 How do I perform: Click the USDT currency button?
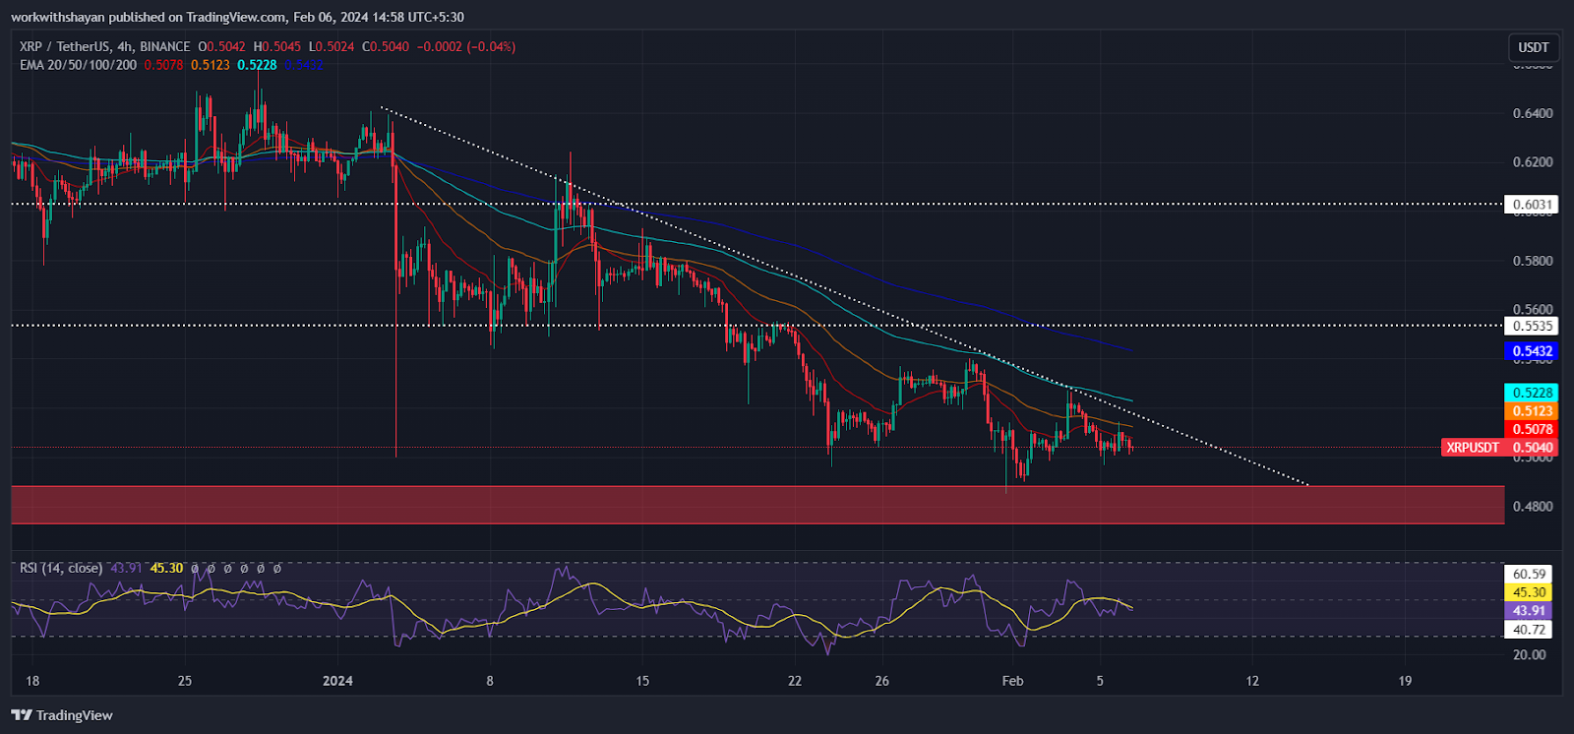(1533, 47)
